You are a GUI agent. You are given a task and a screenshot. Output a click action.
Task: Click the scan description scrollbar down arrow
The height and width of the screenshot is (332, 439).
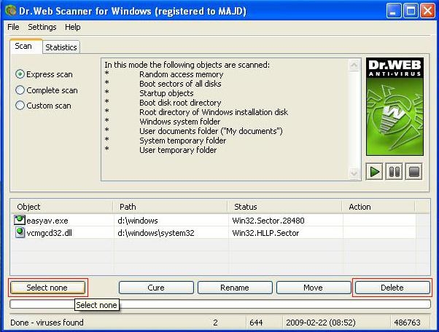pos(354,173)
